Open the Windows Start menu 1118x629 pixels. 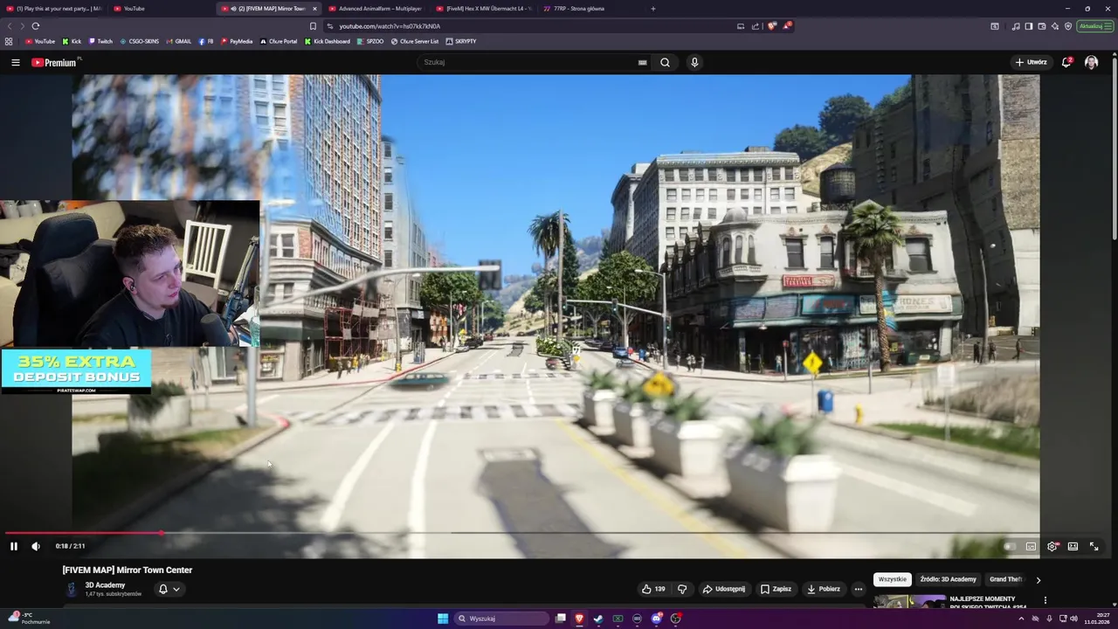click(x=443, y=619)
